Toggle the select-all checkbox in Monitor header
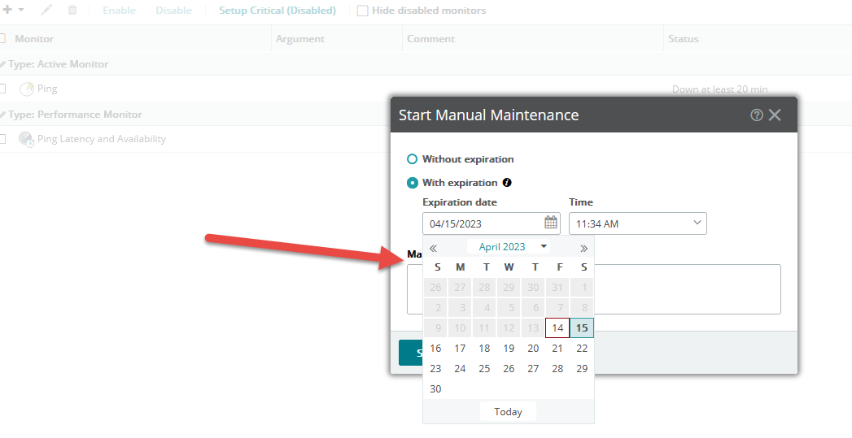The image size is (852, 438). click(x=2, y=38)
